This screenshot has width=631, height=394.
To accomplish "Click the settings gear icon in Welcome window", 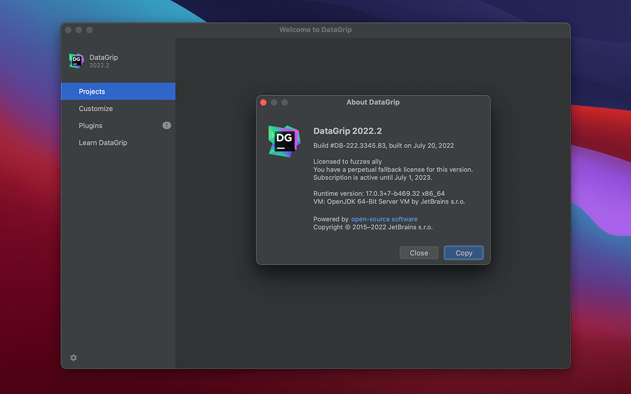I will [74, 358].
